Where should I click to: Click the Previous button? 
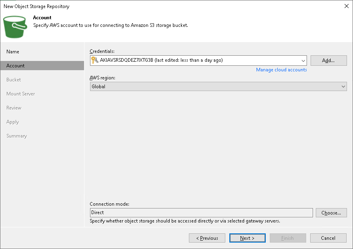[x=207, y=238]
